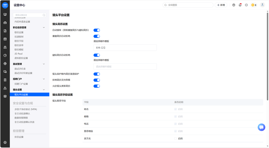Screen dimensions: 269x148
Task: Toggle the 拒绝简历支持查看 switch
Action: (97, 80)
